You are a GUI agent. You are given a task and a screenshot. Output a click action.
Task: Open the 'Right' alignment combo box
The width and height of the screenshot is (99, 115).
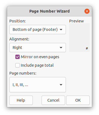click(37, 48)
